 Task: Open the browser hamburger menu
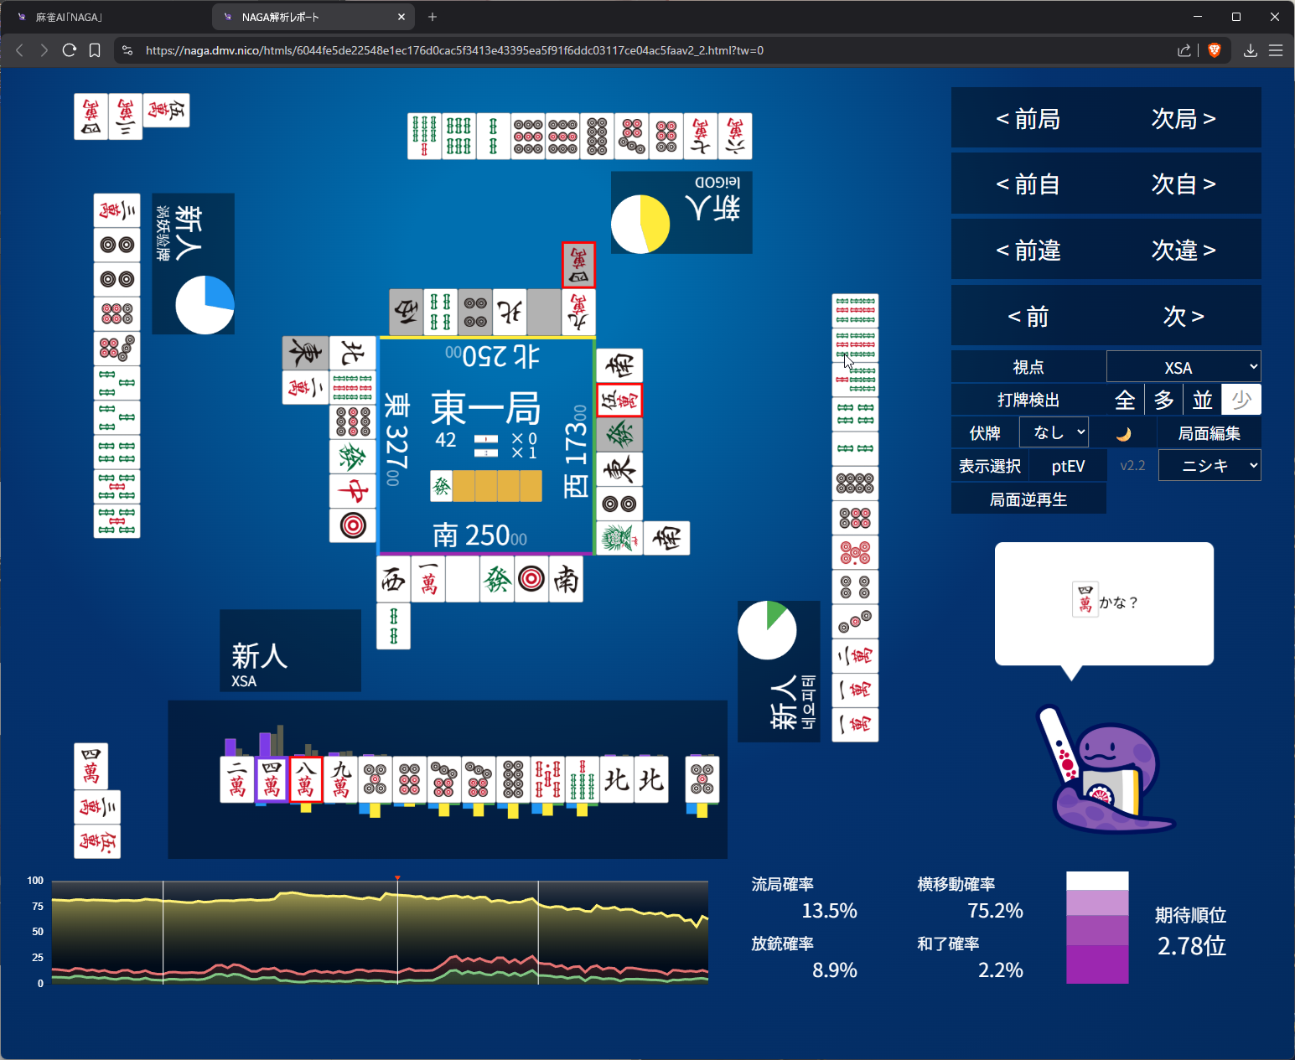(1276, 50)
